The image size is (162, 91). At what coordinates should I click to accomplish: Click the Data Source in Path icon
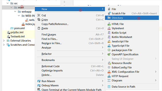pyautogui.click(x=109, y=86)
